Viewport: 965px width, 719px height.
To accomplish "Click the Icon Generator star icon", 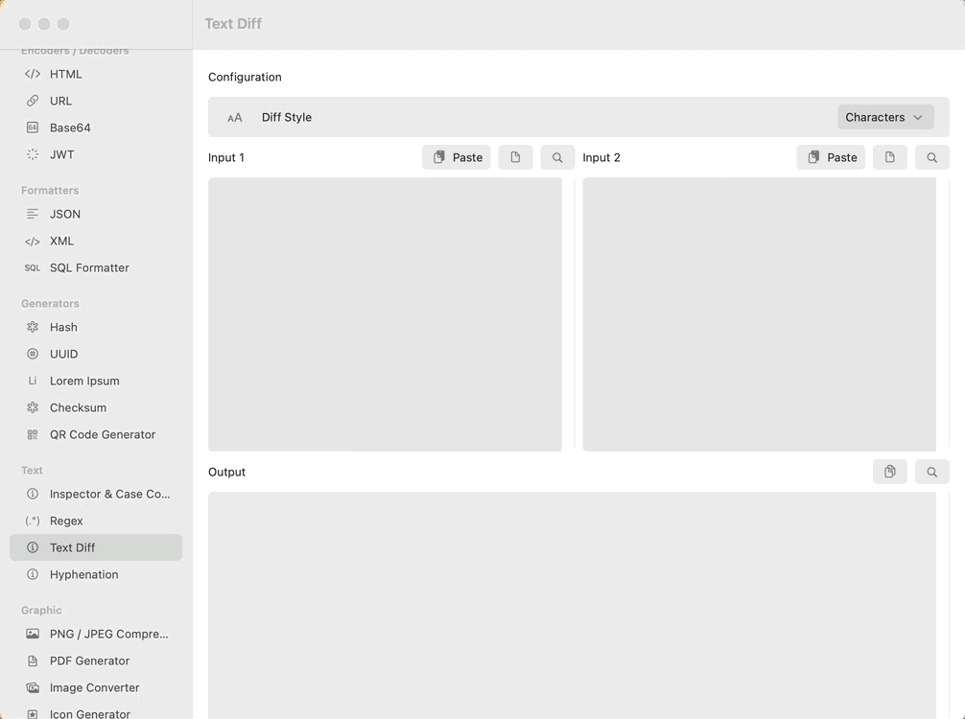I will tap(33, 714).
